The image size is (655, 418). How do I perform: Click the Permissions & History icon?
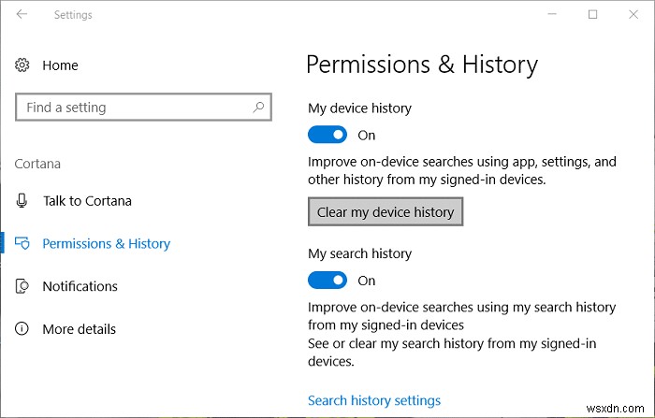coord(22,244)
